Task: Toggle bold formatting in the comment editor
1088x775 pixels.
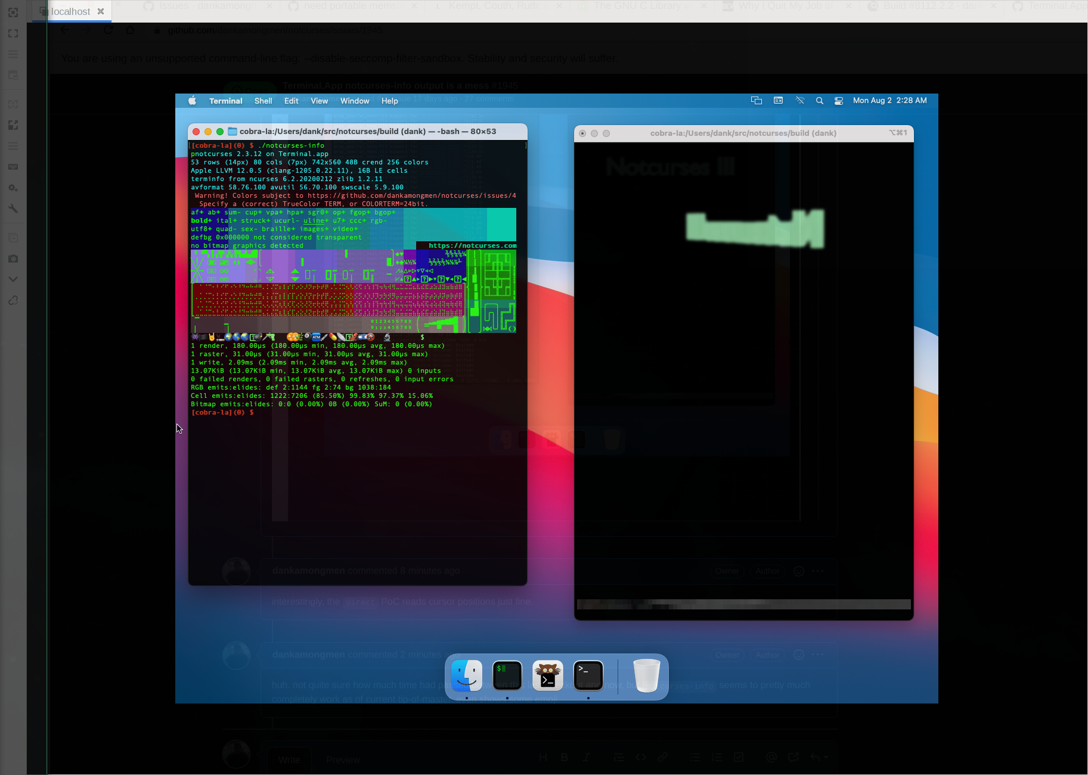Action: click(564, 757)
